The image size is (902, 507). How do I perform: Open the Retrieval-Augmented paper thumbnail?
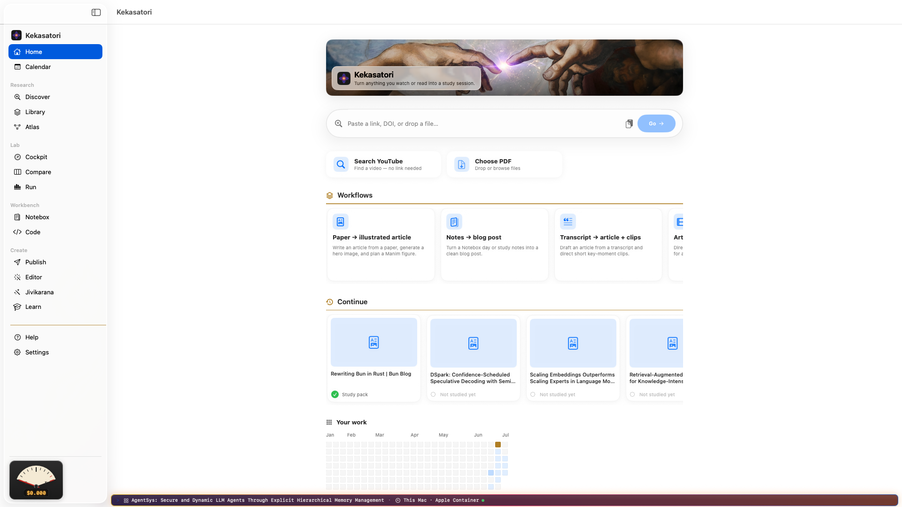[656, 343]
